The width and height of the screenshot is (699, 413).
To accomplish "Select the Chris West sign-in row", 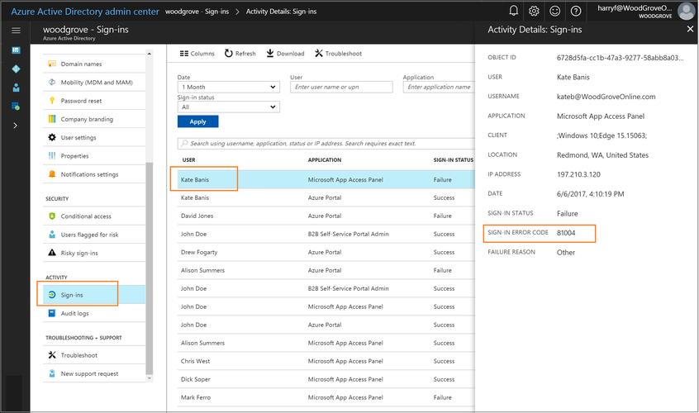I will (x=326, y=361).
